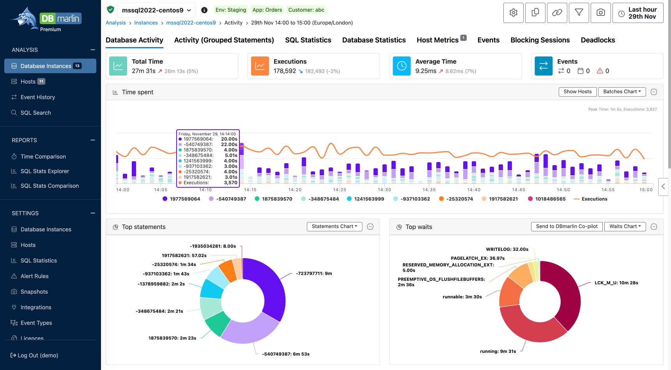Click Log Out (demo) link
Viewport: 671px width, 370px height.
tap(34, 356)
